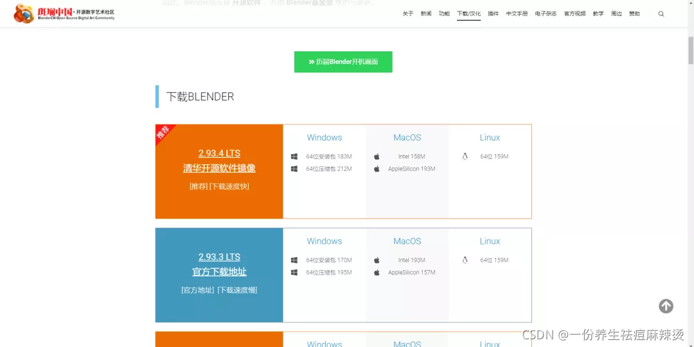Click Apple icon beside AppleSilicon 157M
This screenshot has width=694, height=347.
pyautogui.click(x=377, y=273)
